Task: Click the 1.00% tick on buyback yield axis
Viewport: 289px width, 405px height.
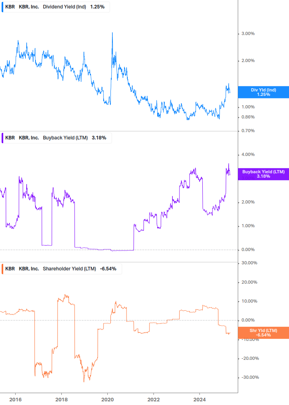Action: pos(248,226)
